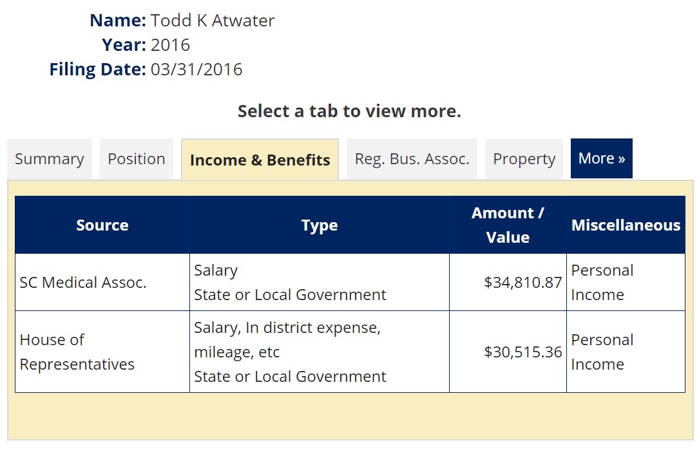Click the $30,515.36 amount cell
Viewport: 699px width, 454px height.
pyautogui.click(x=523, y=352)
